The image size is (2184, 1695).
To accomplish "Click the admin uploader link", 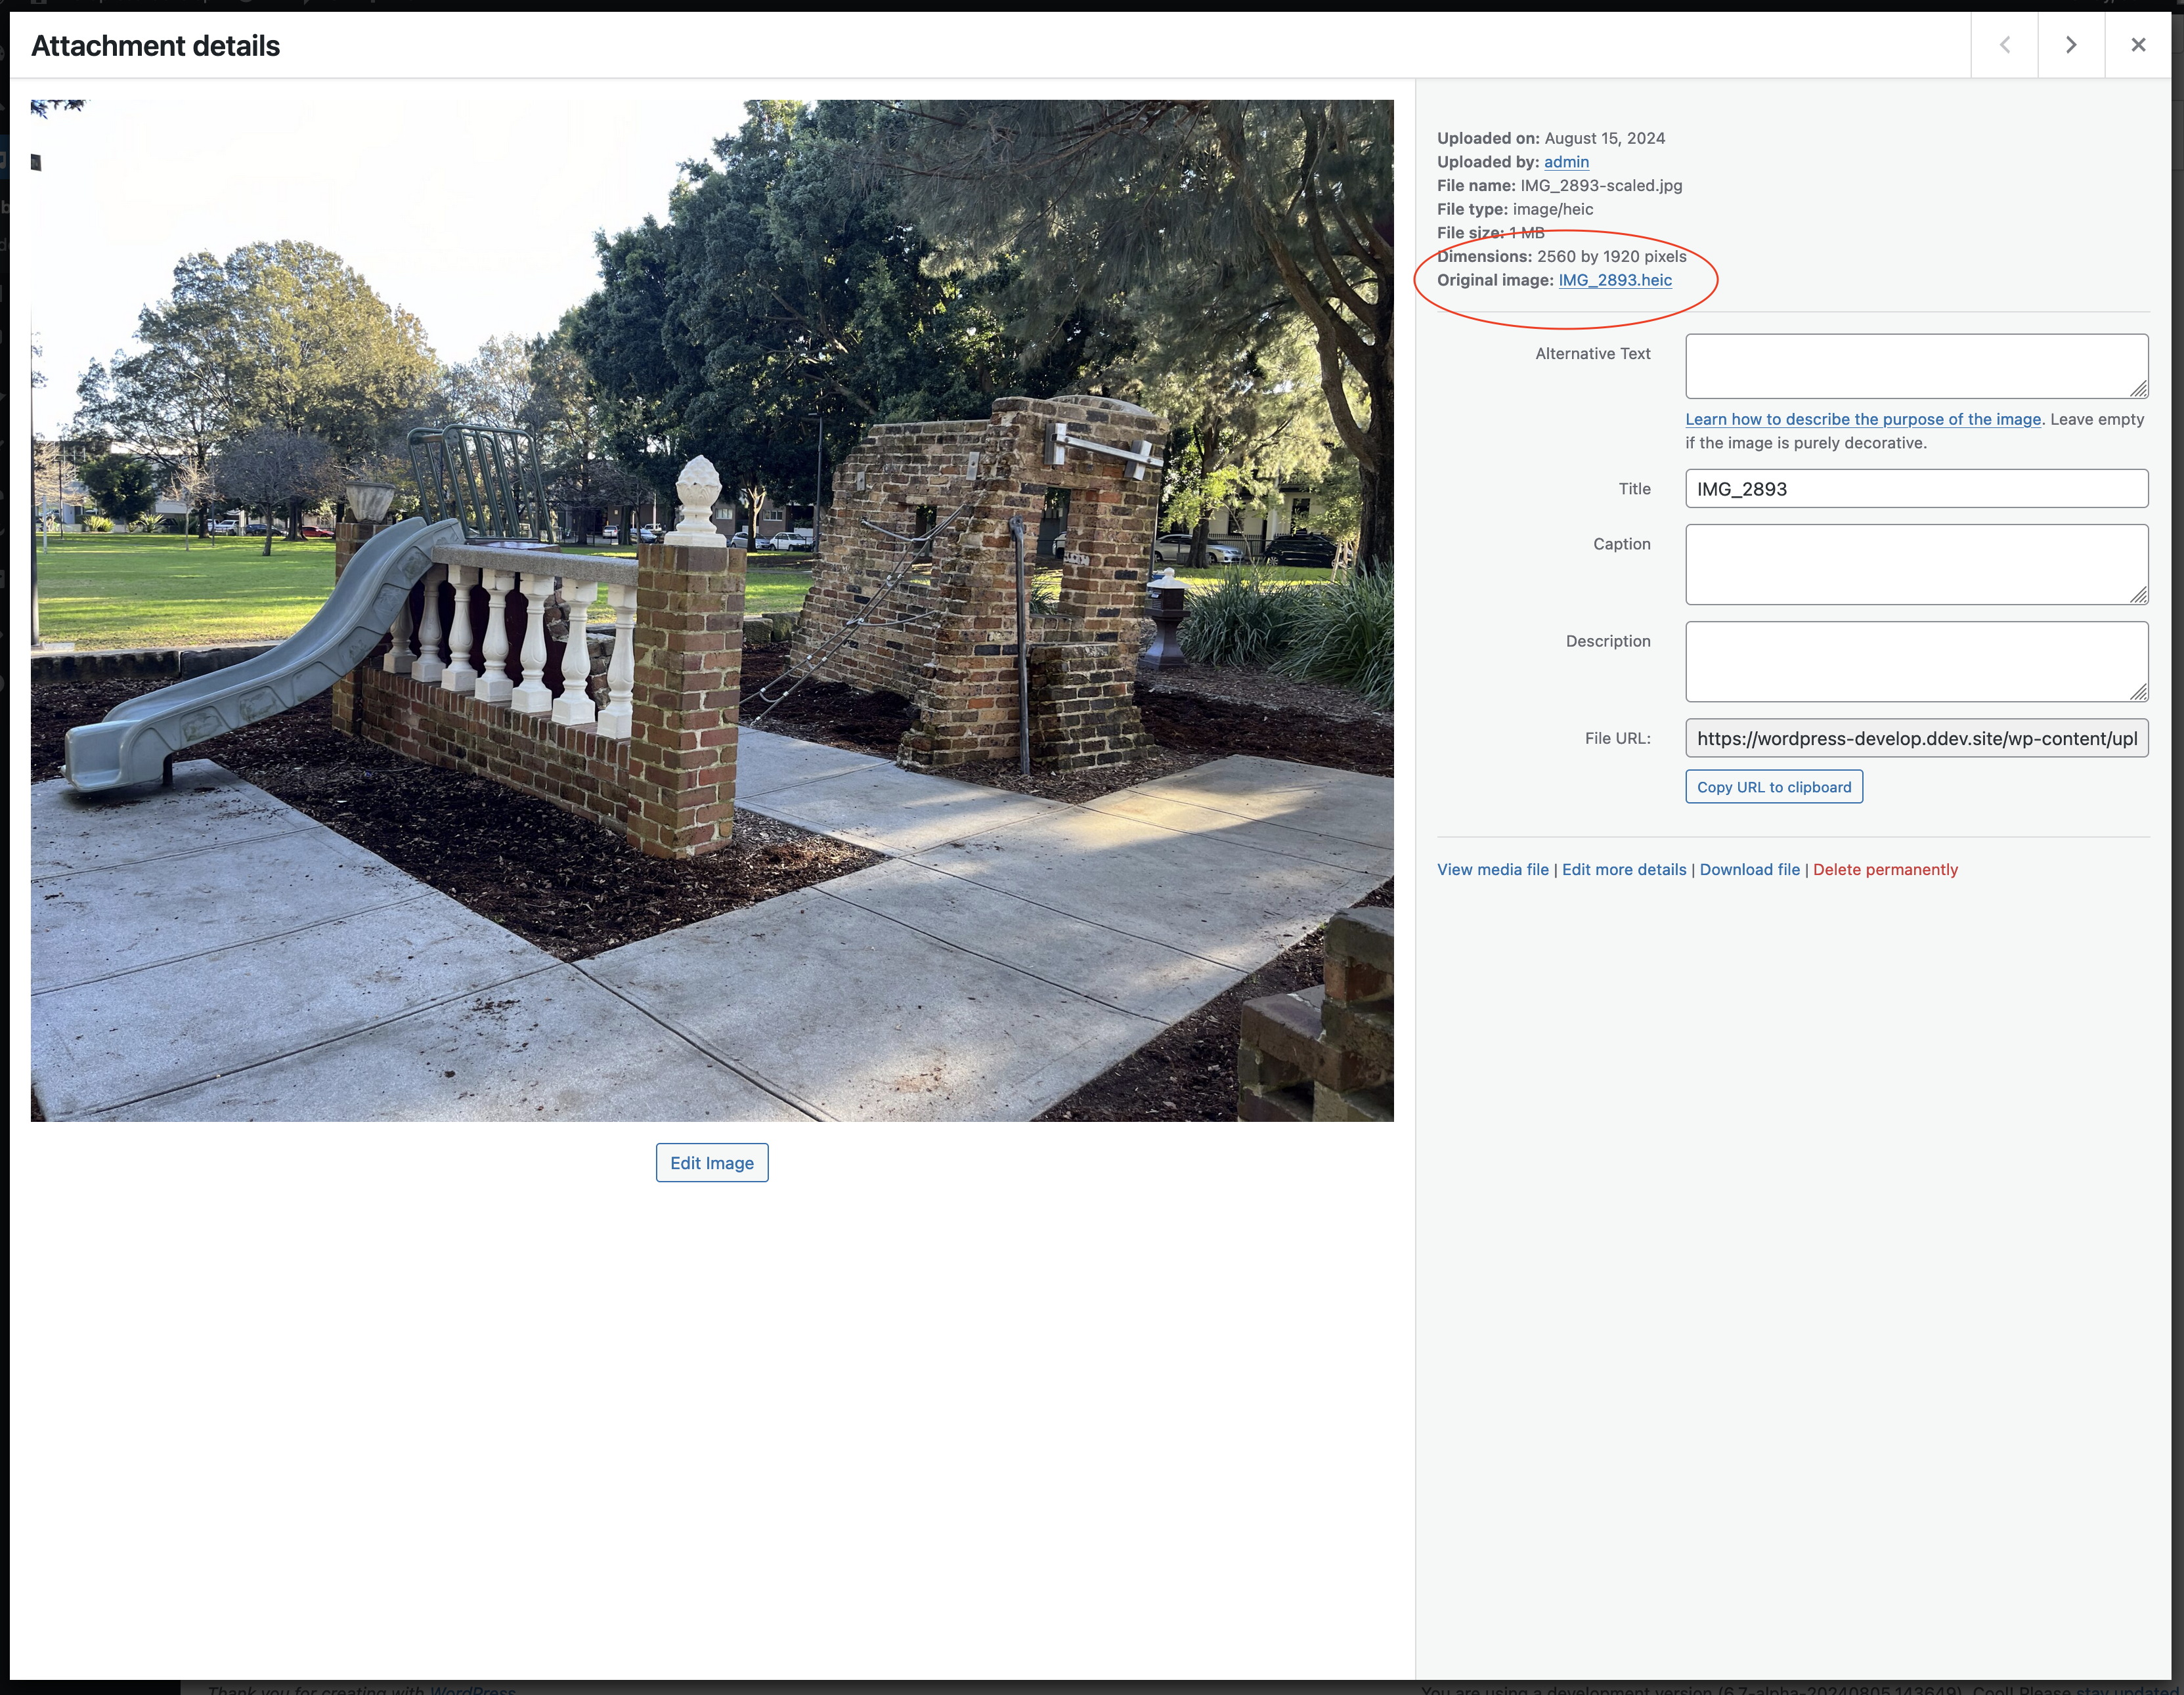I will coord(1565,161).
